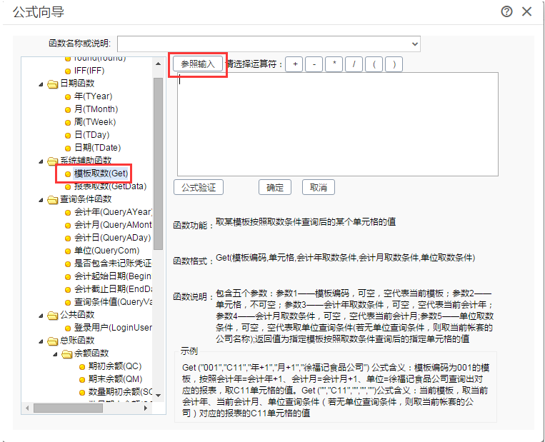
Task: Select 期初余额(QC) function
Action: pyautogui.click(x=115, y=366)
